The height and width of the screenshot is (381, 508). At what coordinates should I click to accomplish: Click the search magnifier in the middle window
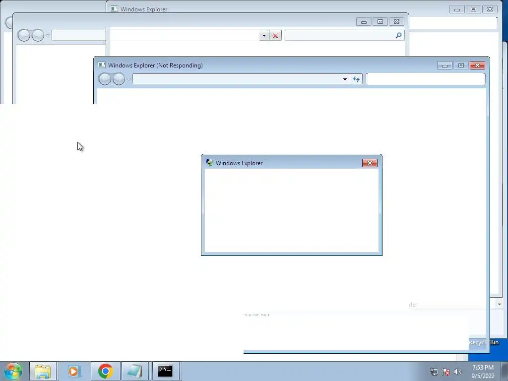tap(398, 35)
